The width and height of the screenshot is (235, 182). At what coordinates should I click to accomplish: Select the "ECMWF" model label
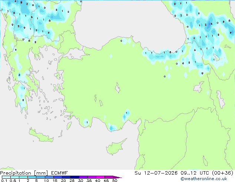[x=60, y=173]
